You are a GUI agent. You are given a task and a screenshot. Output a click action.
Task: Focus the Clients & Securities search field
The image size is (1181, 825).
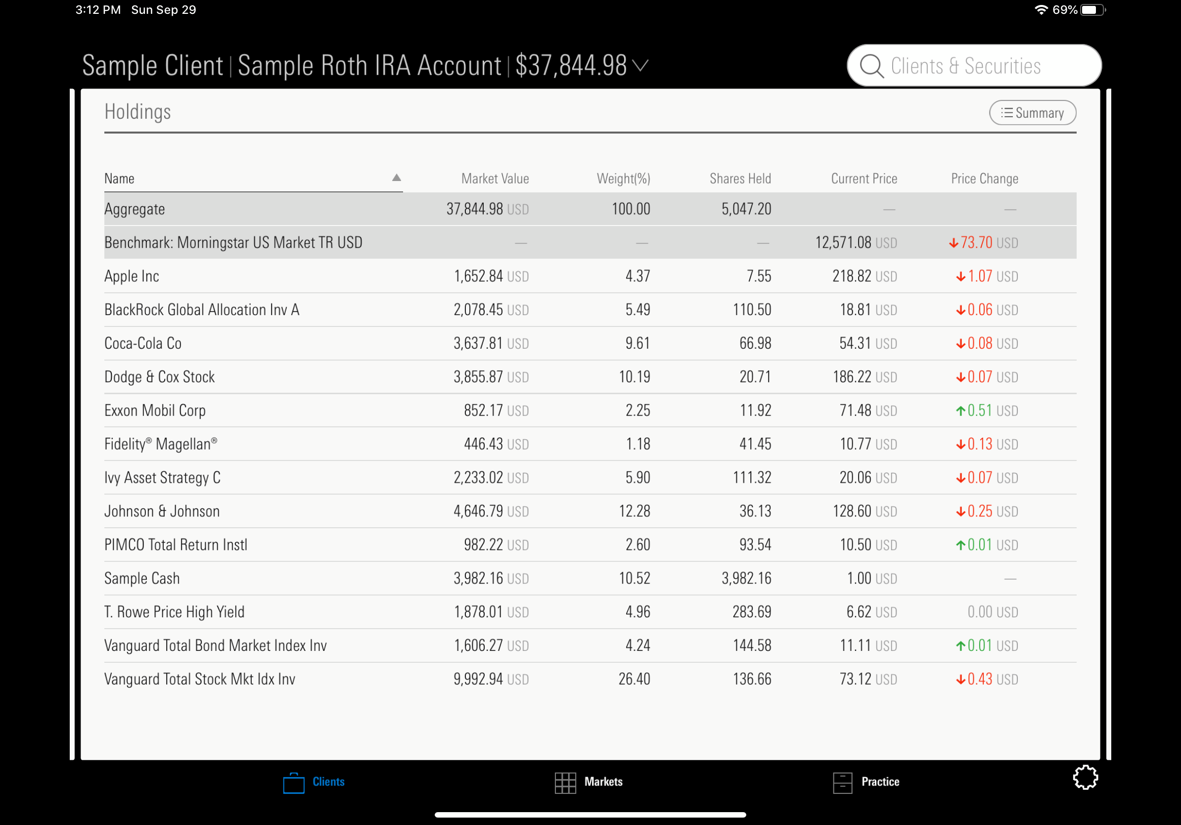[x=974, y=65]
